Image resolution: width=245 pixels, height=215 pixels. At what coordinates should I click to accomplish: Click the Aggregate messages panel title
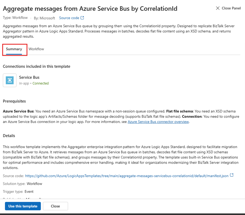(90, 9)
